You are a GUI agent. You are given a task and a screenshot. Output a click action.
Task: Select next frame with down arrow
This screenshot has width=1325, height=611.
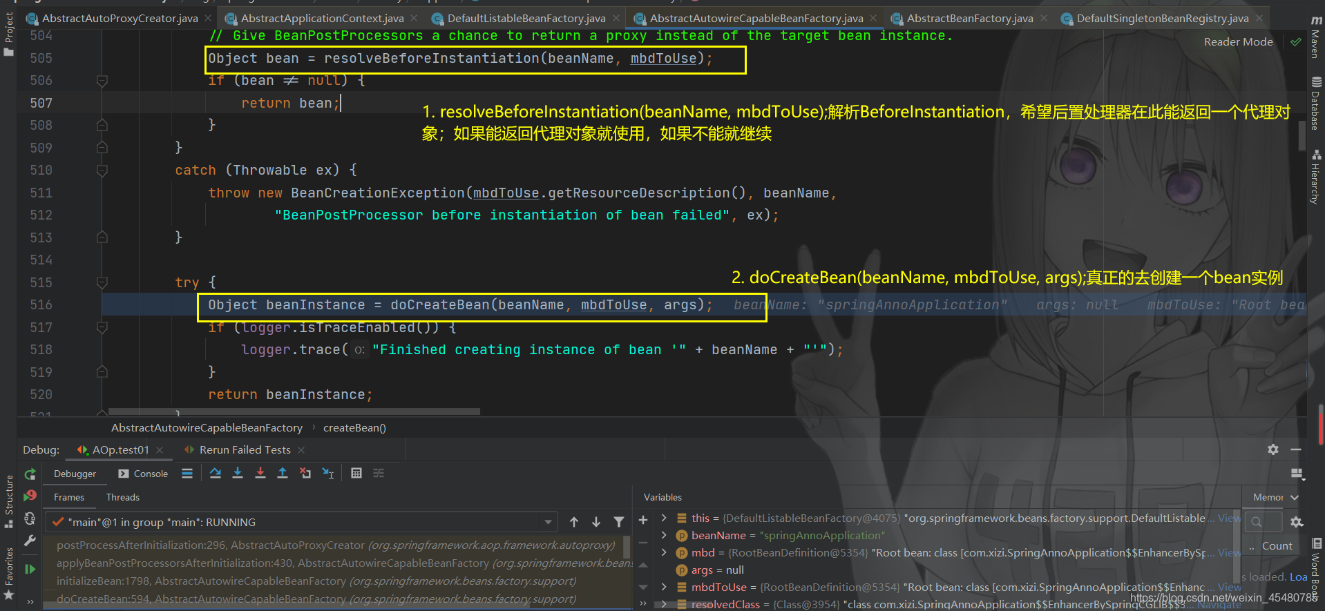click(x=596, y=522)
